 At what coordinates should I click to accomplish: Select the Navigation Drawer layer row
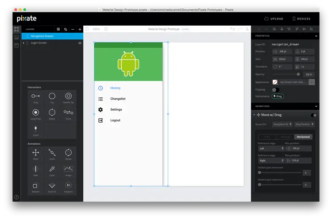coord(52,36)
